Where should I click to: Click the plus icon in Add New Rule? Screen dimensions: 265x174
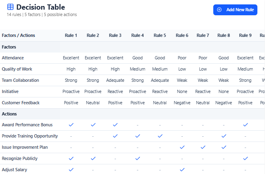[x=219, y=10]
